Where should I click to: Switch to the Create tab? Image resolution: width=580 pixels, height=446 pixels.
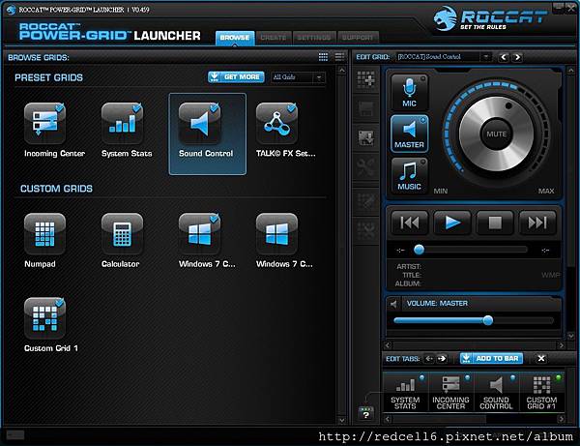[274, 38]
